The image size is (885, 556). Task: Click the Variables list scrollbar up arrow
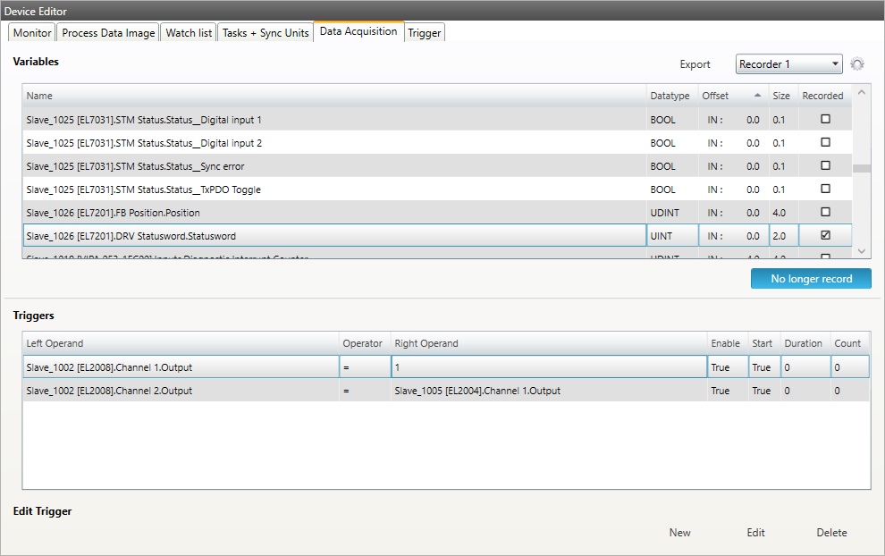[861, 91]
